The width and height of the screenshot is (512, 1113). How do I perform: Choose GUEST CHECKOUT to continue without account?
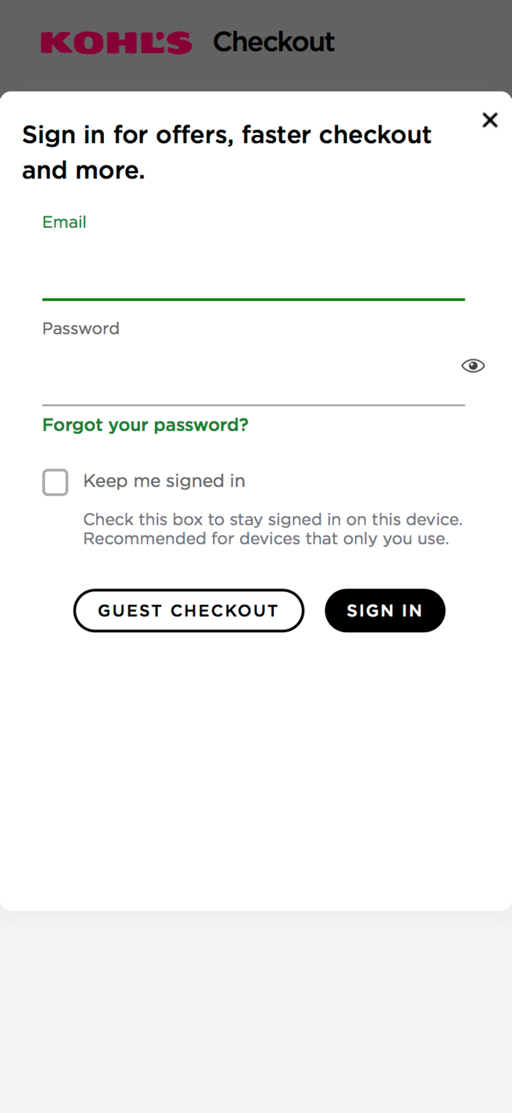click(x=188, y=611)
